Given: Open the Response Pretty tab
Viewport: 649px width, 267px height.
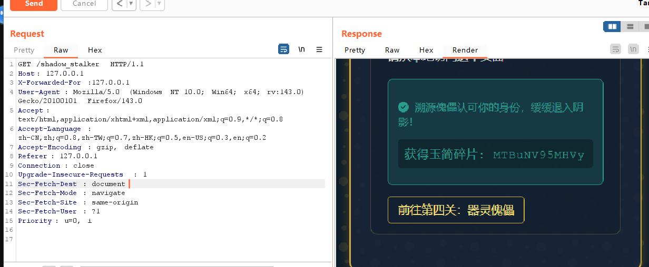Looking at the screenshot, I should pyautogui.click(x=355, y=50).
